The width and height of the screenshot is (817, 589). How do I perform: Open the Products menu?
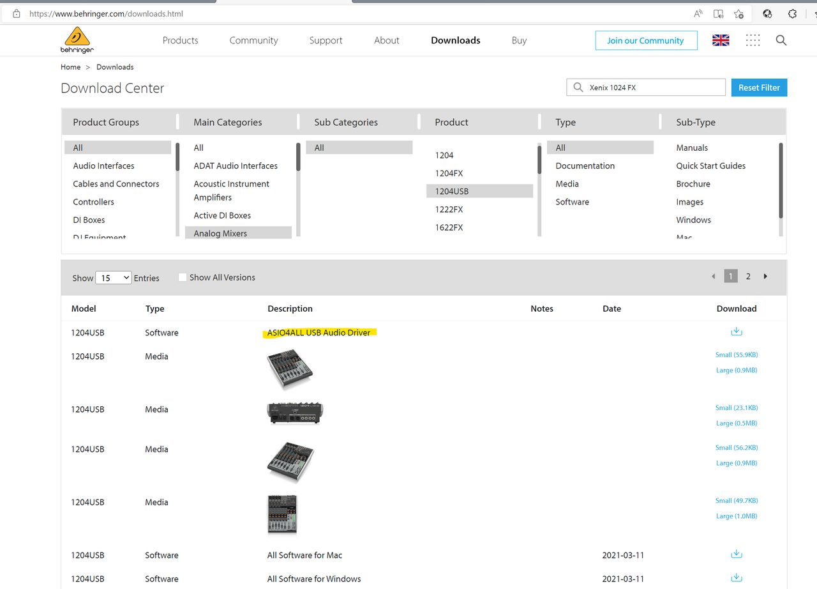(x=181, y=40)
